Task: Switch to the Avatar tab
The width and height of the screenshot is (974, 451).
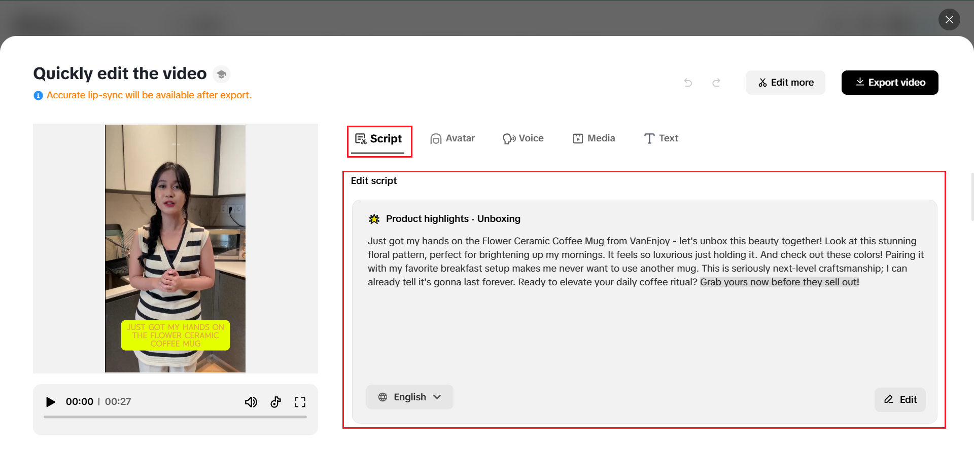Action: click(x=453, y=138)
